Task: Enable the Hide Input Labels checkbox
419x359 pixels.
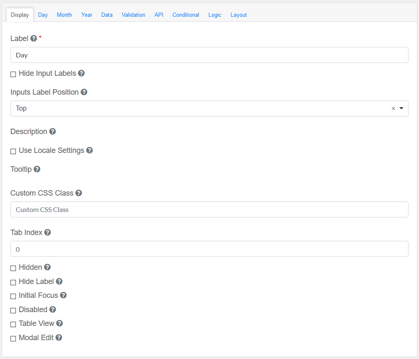Action: (x=13, y=74)
